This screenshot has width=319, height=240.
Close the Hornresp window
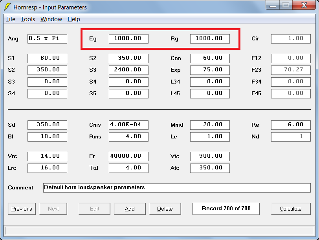pos(304,5)
